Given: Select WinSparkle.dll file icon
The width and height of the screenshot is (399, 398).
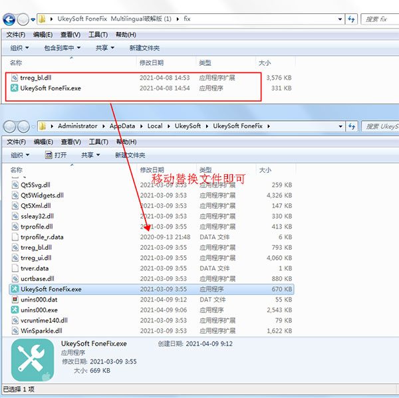Looking at the screenshot, I should (15, 331).
